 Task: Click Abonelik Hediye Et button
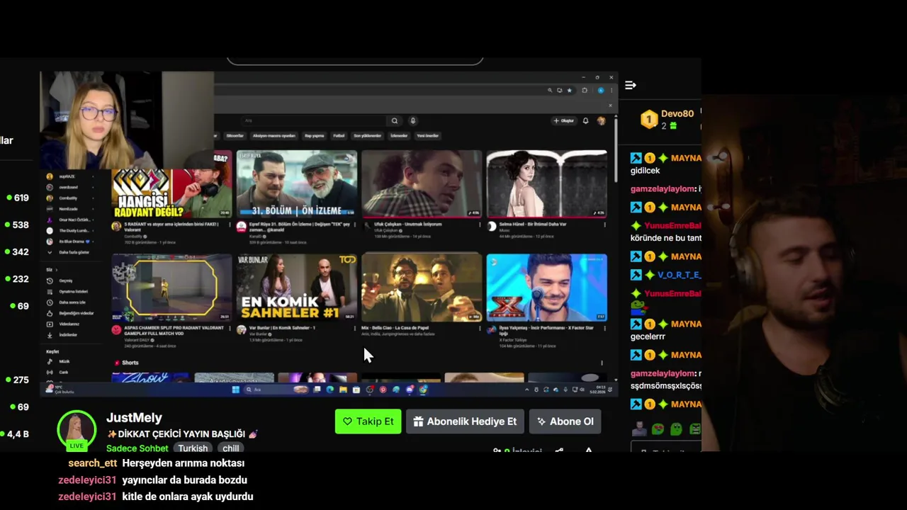[x=465, y=421]
